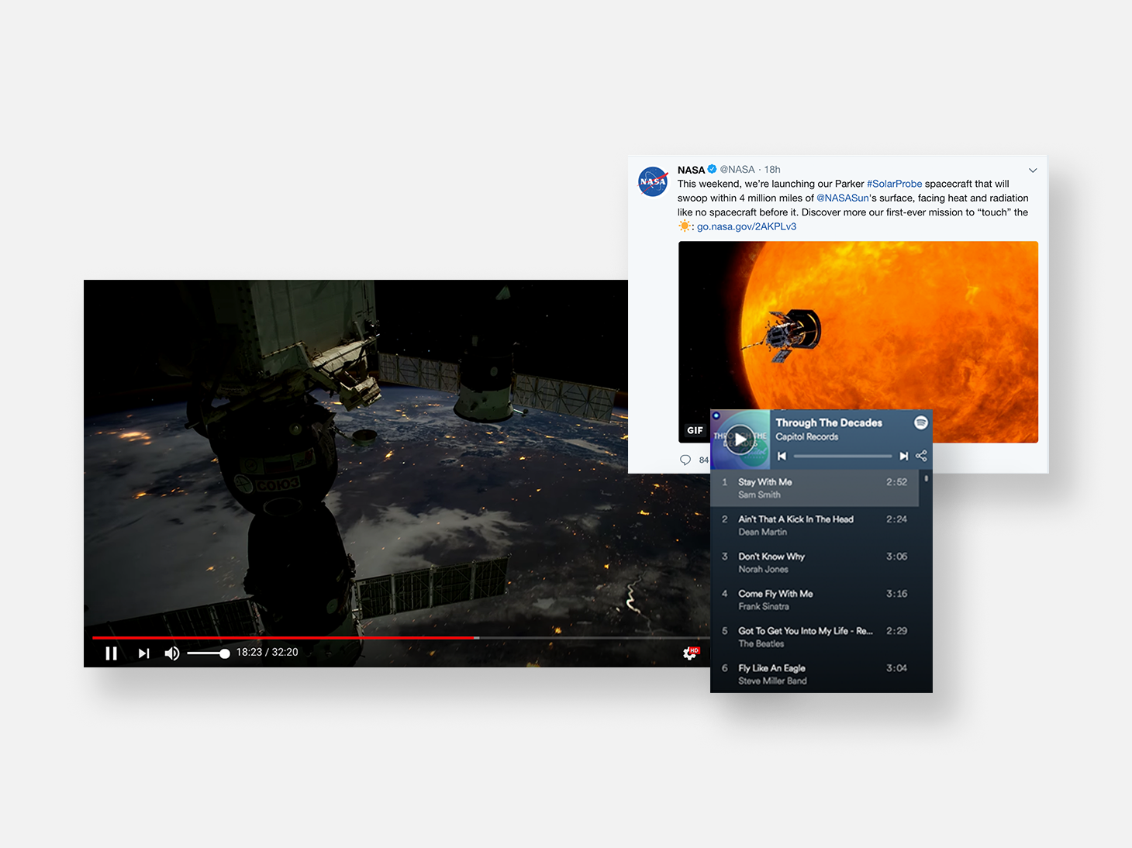Viewport: 1132px width, 848px height.
Task: Skip to next track in Spotify widget
Action: (903, 456)
